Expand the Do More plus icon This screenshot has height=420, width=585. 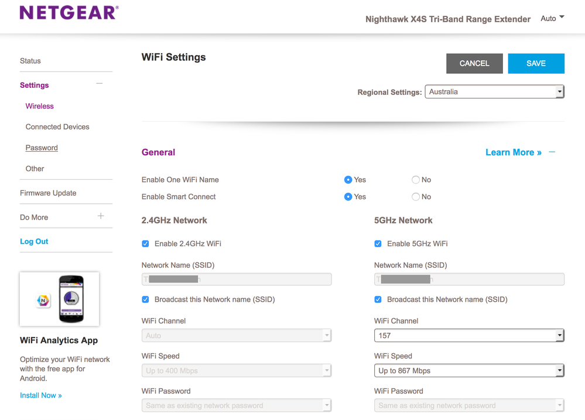(101, 216)
